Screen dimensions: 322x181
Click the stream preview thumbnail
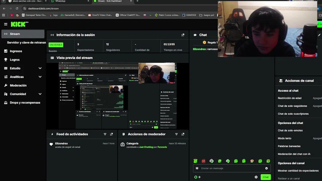[x=118, y=96]
